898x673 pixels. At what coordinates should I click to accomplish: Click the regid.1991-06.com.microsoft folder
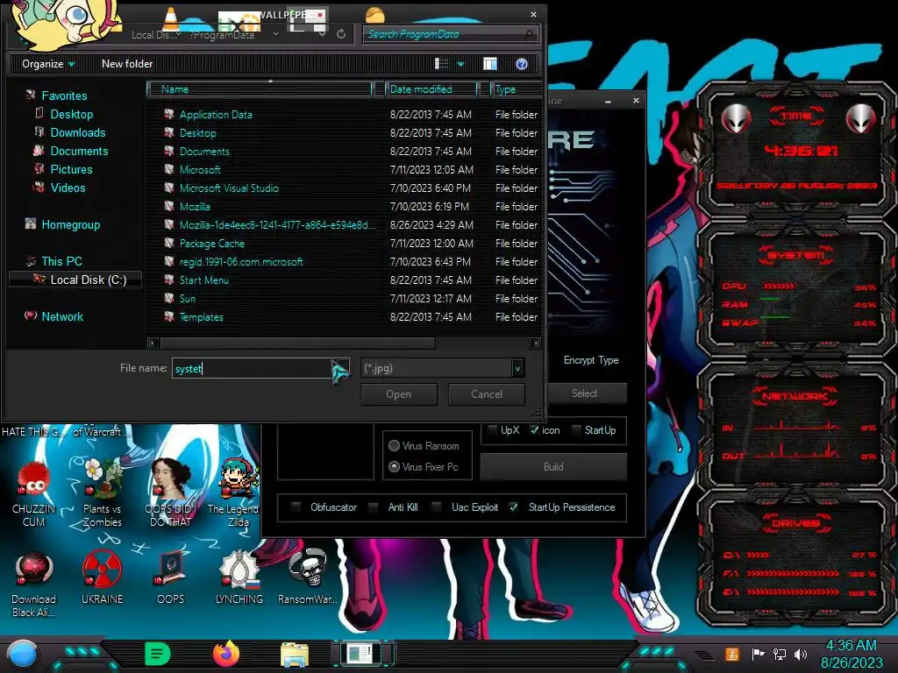[241, 261]
